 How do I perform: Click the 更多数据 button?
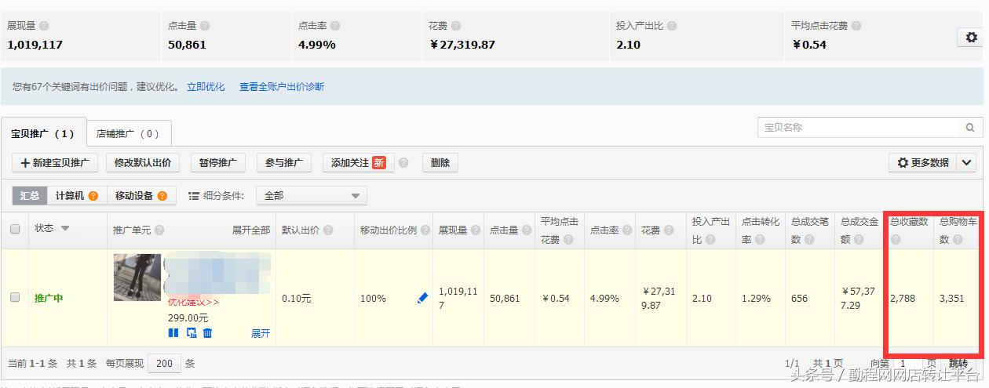tap(923, 163)
